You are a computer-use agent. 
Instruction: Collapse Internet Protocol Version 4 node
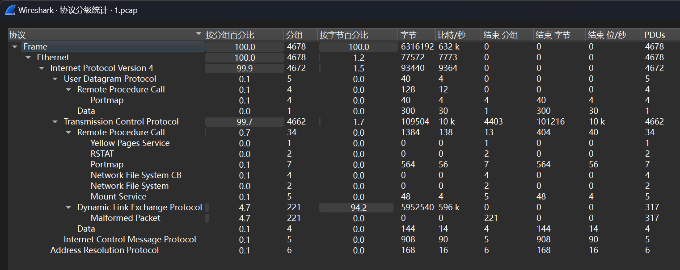tap(42, 68)
